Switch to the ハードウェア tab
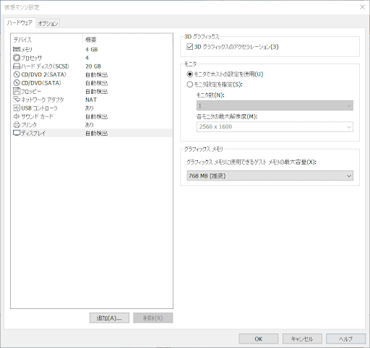The height and width of the screenshot is (348, 370). [x=20, y=23]
